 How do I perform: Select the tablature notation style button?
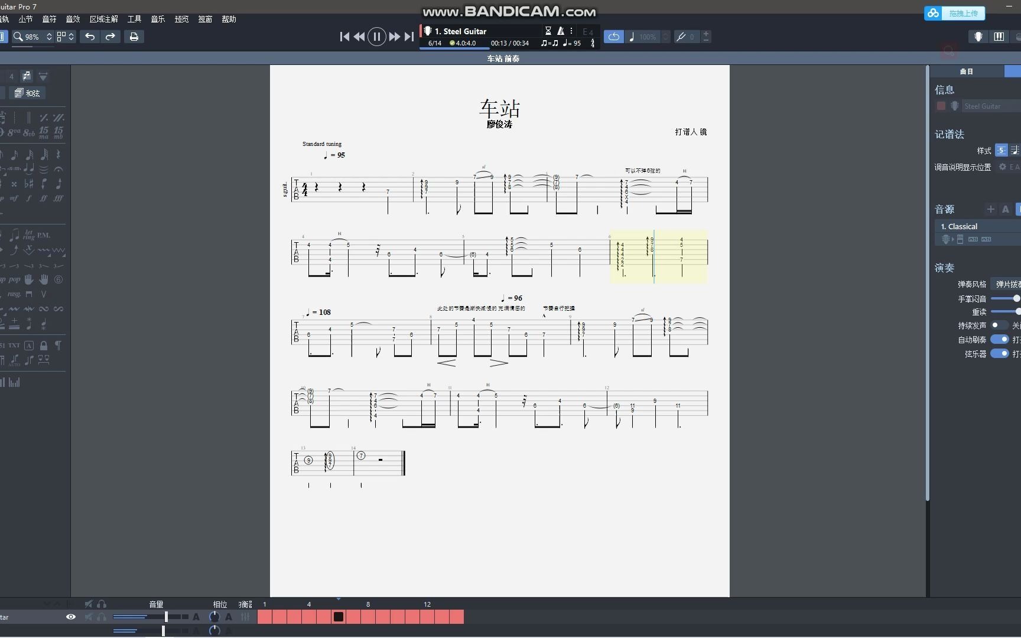[1001, 150]
